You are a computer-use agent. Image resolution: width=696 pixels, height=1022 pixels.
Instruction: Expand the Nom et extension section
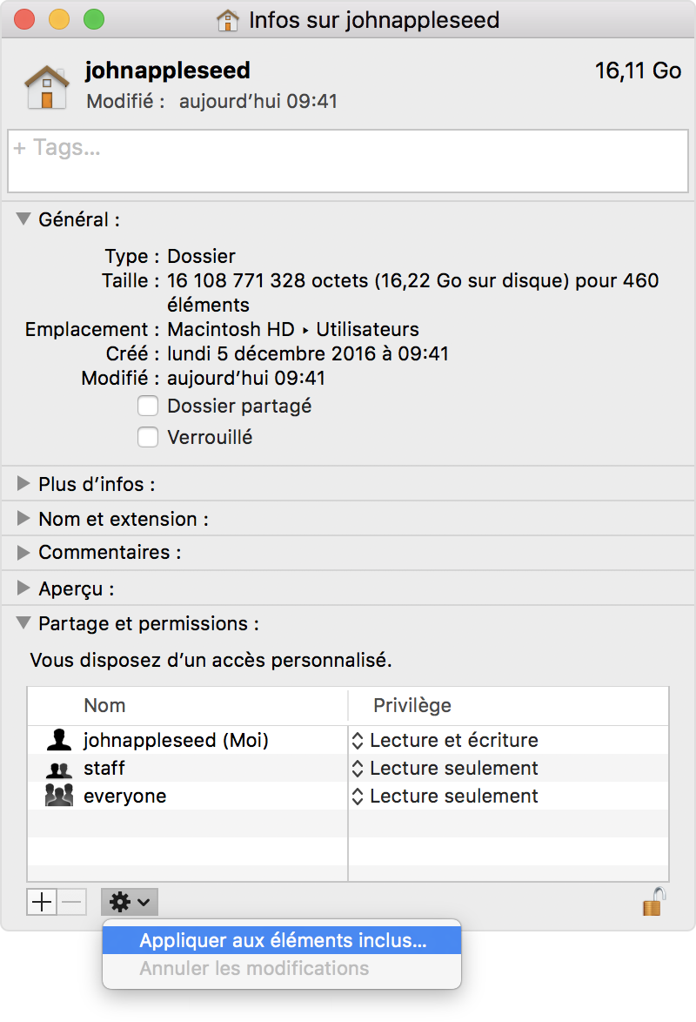pos(23,519)
